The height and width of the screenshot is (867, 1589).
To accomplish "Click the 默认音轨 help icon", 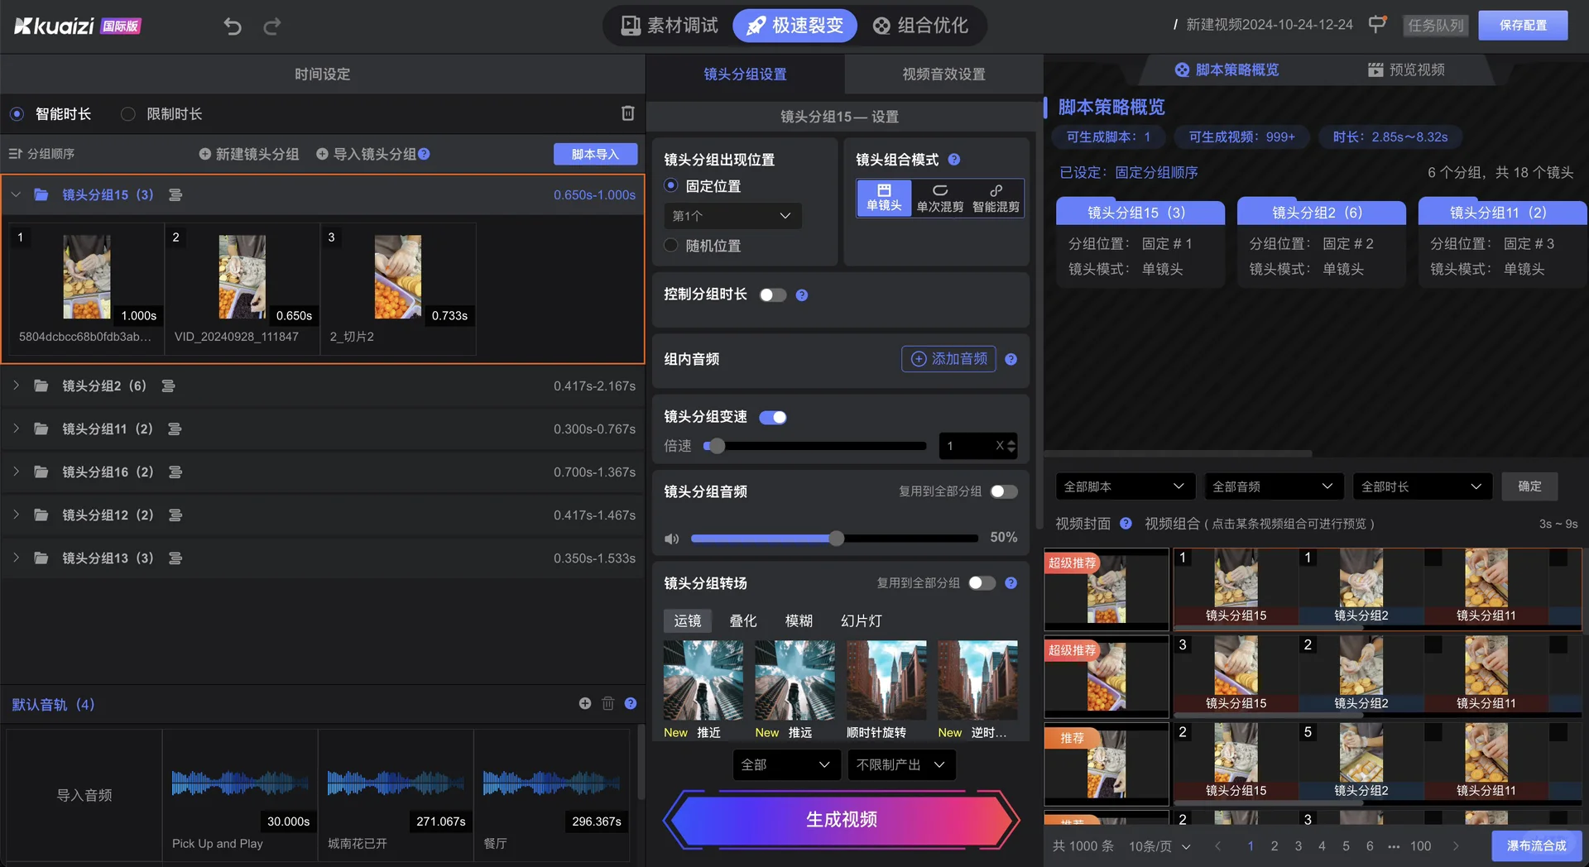I will (631, 703).
